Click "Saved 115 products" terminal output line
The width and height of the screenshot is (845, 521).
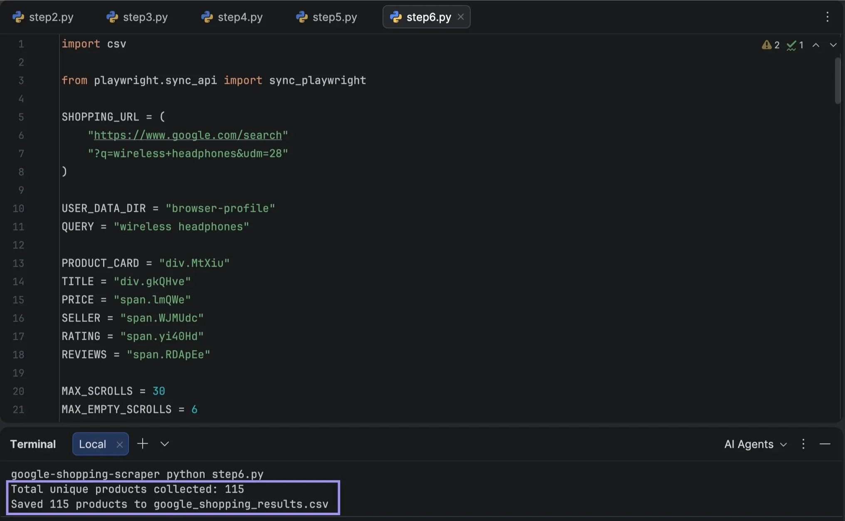tap(170, 504)
